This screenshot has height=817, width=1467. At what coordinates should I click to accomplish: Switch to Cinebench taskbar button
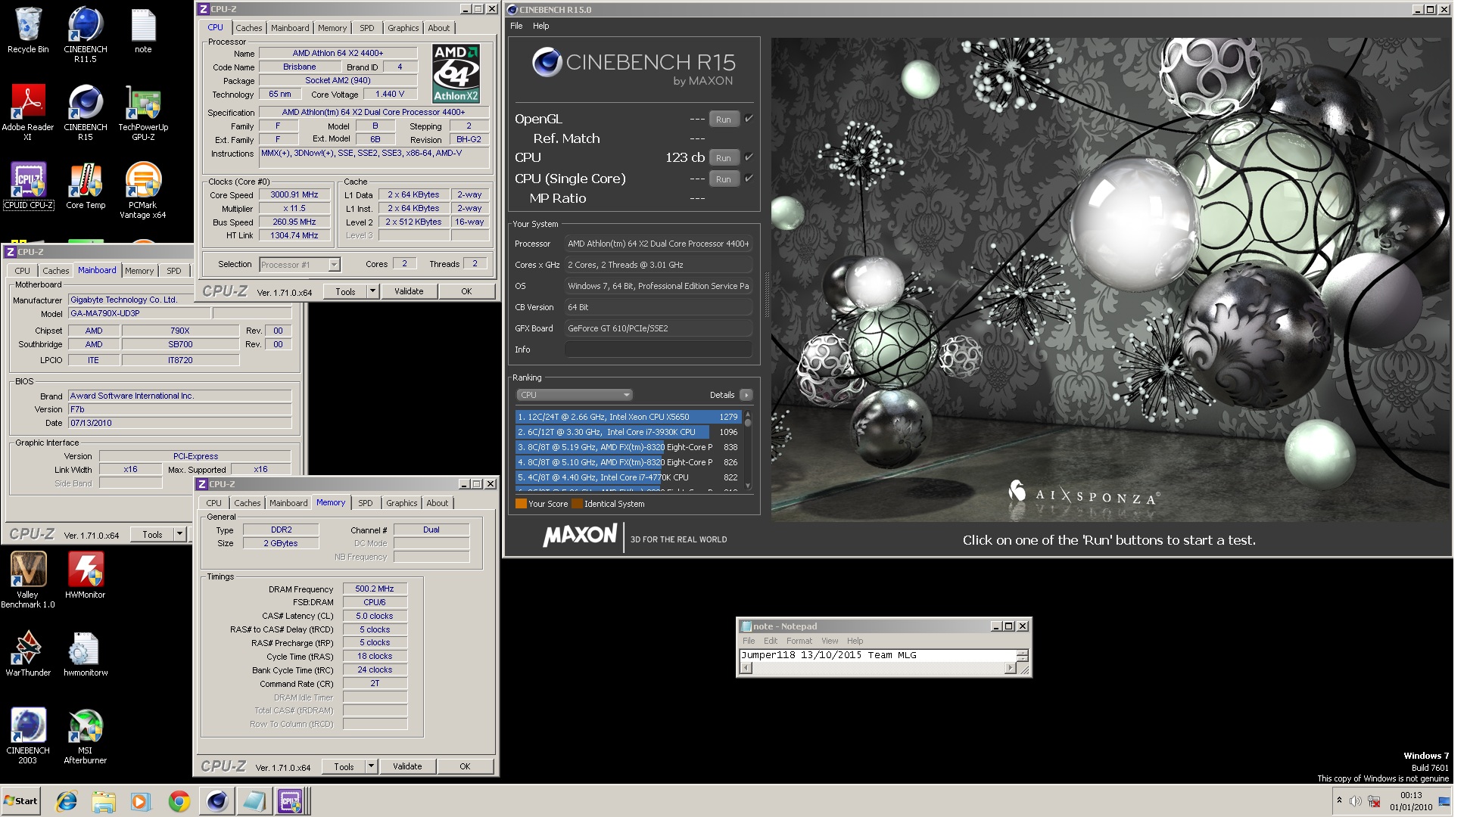point(216,801)
